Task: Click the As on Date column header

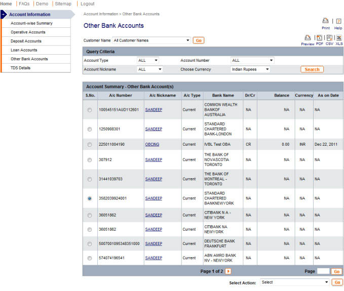Action: coord(328,95)
